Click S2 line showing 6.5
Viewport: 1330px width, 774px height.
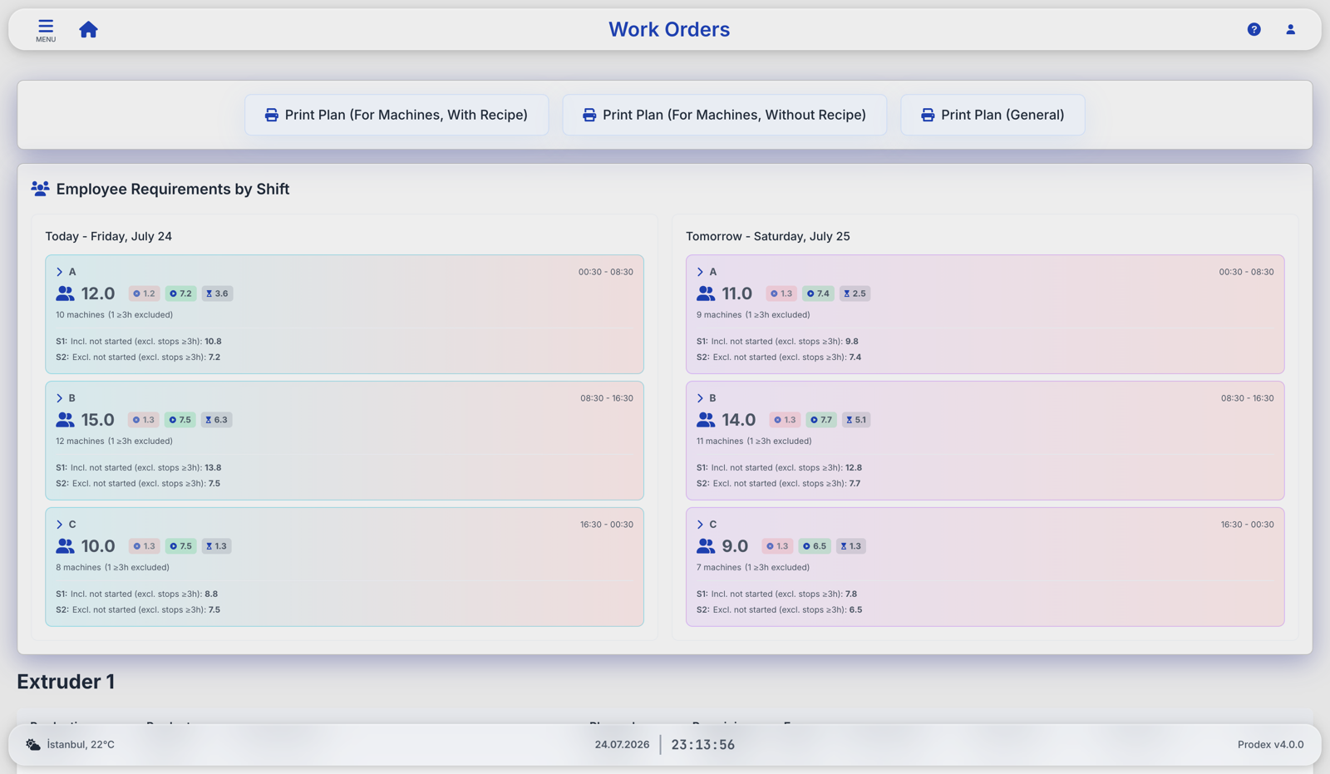coord(779,610)
